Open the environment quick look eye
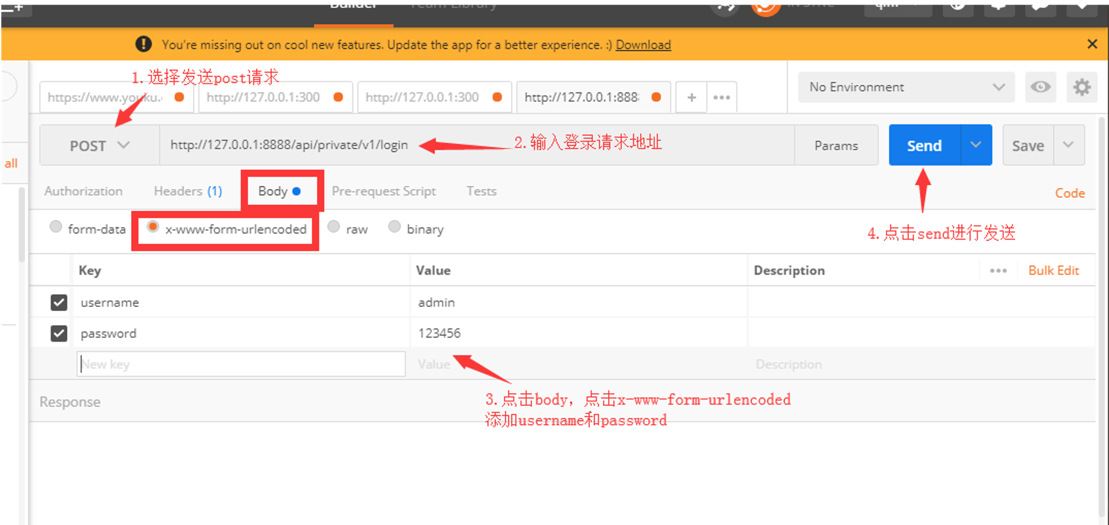The image size is (1109, 525). [x=1040, y=87]
